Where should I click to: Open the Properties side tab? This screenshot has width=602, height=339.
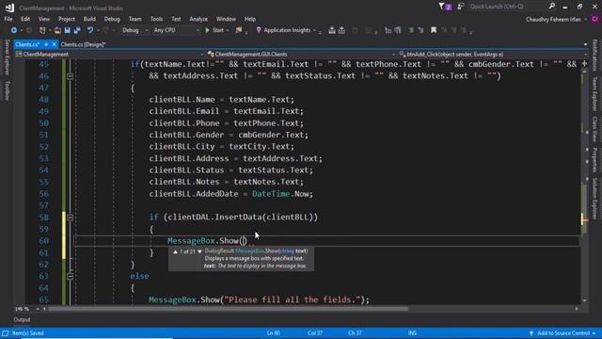tap(594, 159)
